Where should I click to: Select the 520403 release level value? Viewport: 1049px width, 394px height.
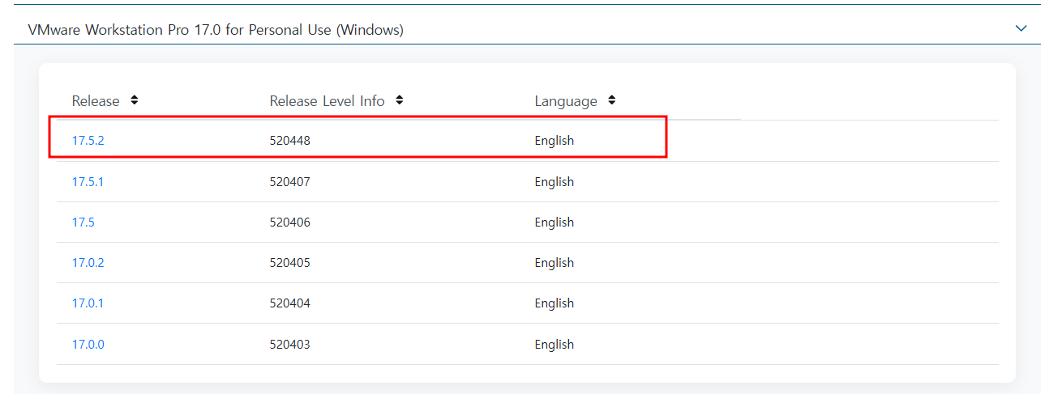pos(289,345)
